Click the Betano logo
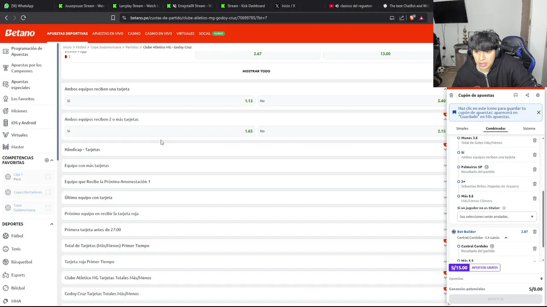Image resolution: width=547 pixels, height=307 pixels. (x=20, y=33)
